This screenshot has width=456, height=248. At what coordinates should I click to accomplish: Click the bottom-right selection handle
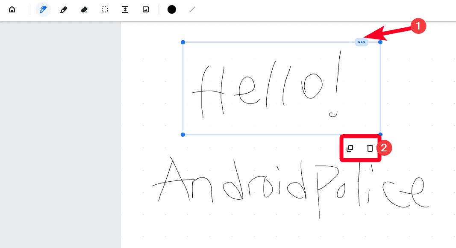[x=380, y=134]
